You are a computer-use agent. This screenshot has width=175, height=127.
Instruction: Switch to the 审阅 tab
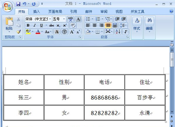[104, 11]
